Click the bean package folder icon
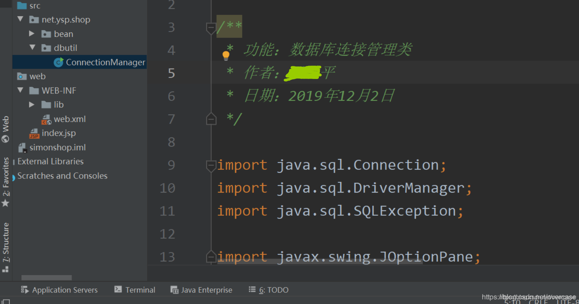This screenshot has height=304, width=579. (46, 34)
